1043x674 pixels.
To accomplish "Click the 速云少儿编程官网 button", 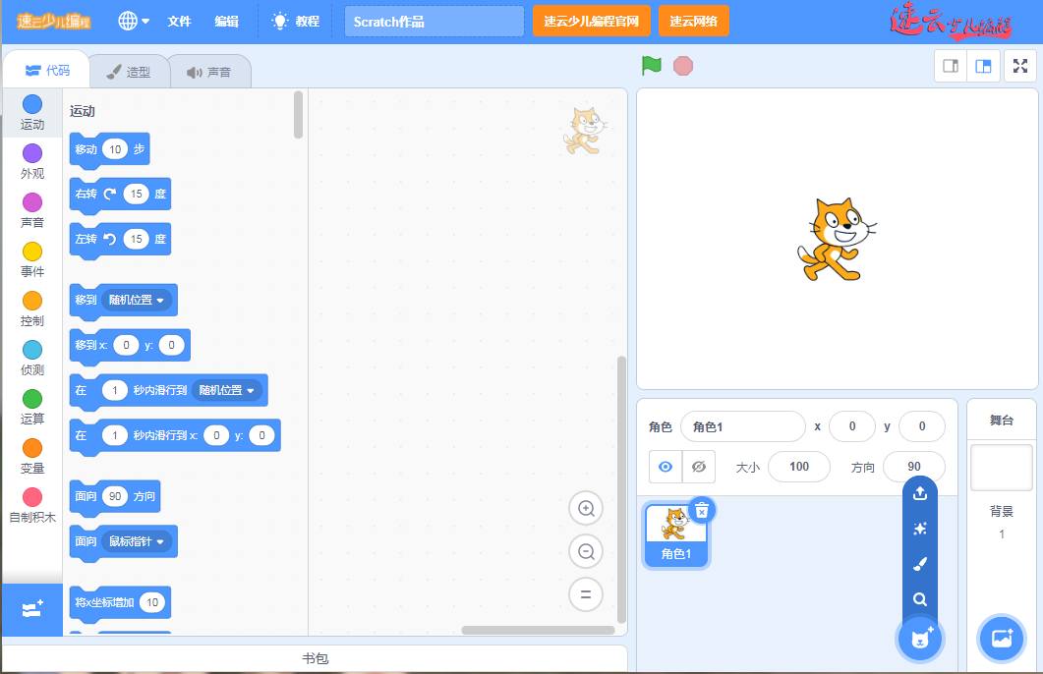I will click(591, 20).
